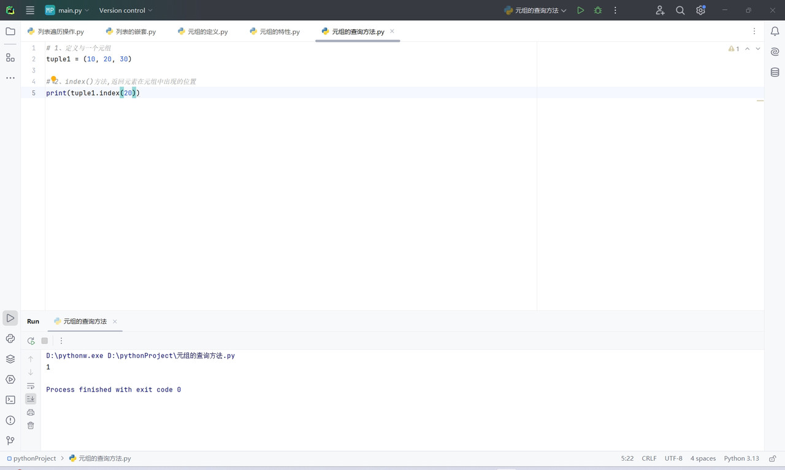This screenshot has width=785, height=470.
Task: Open Run panel more options
Action: (61, 341)
